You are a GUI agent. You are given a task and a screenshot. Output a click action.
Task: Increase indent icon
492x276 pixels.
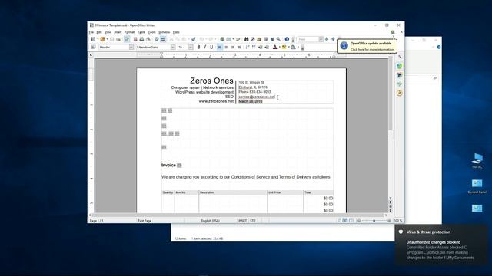tap(267, 48)
